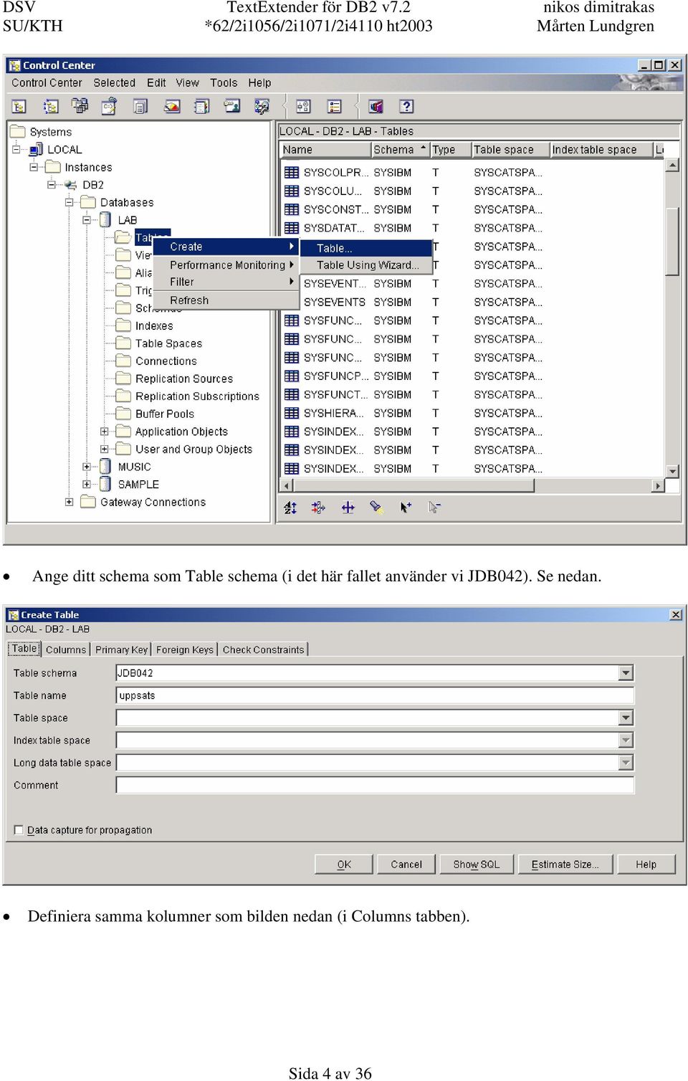
Task: Click the database cylinder icon beside SAMPLE
Action: coord(106,484)
